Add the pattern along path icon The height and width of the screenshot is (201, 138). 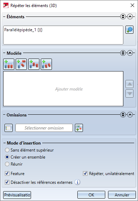point(34,64)
